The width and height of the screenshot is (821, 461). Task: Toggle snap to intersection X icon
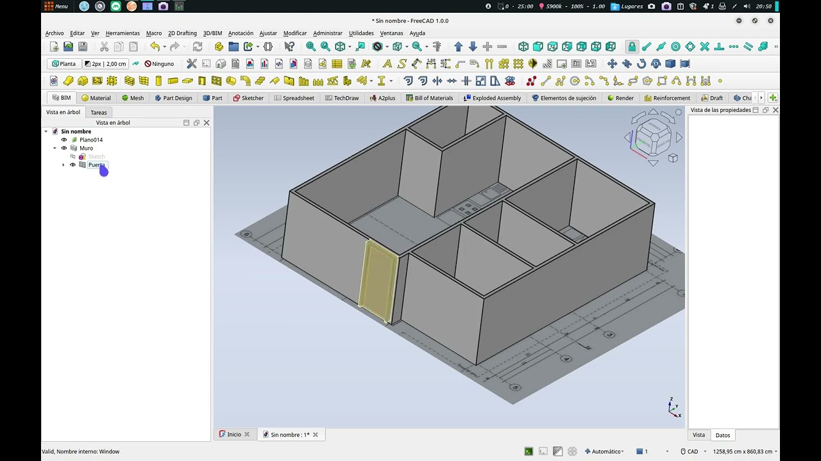click(x=705, y=47)
